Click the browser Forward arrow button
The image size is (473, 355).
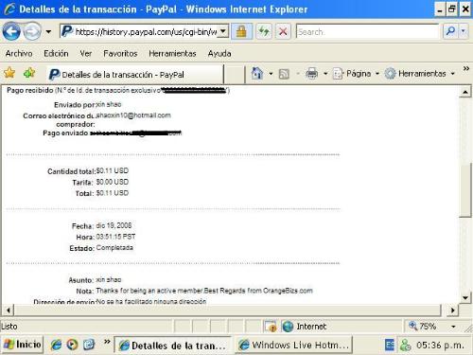pyautogui.click(x=32, y=31)
